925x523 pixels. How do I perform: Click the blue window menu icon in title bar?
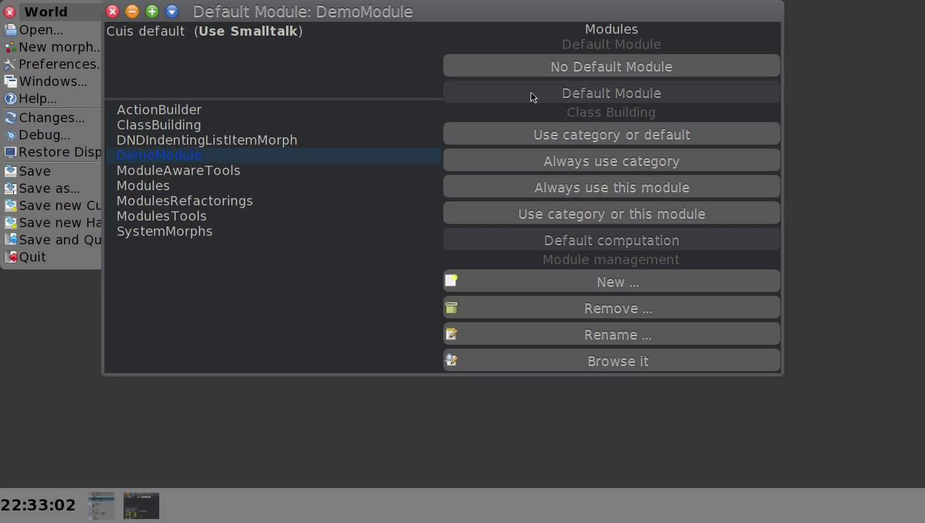coord(172,11)
